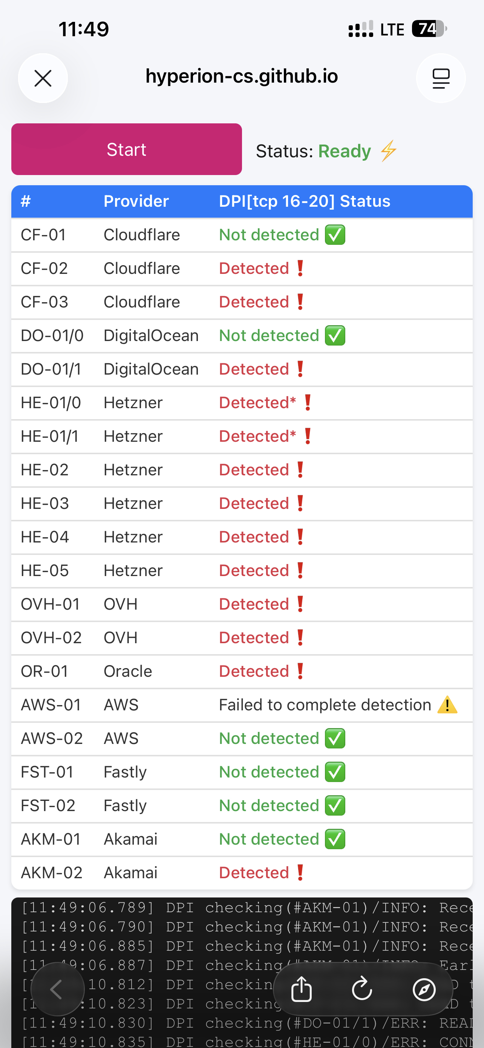This screenshot has width=484, height=1048.
Task: Open page in Safari compass icon
Action: pos(424,989)
